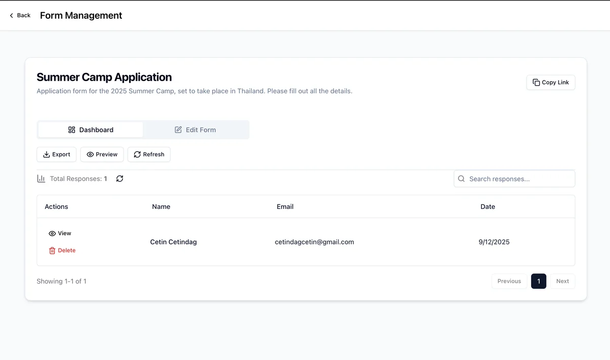Image resolution: width=610 pixels, height=360 pixels.
Task: Click the bar chart icon by Total Responses
Action: tap(41, 178)
